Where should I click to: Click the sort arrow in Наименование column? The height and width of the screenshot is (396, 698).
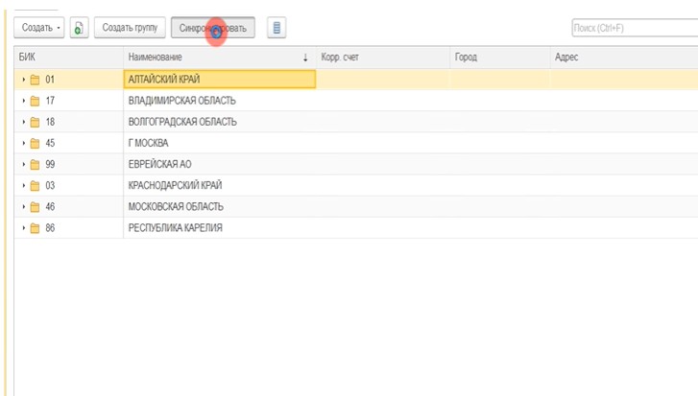coord(305,58)
